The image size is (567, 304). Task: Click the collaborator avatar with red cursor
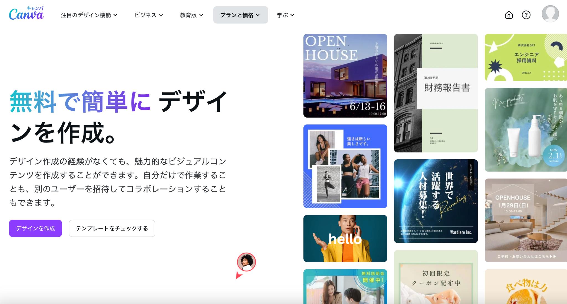(x=246, y=262)
